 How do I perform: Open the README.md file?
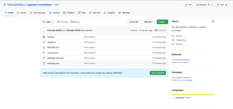click(53, 47)
